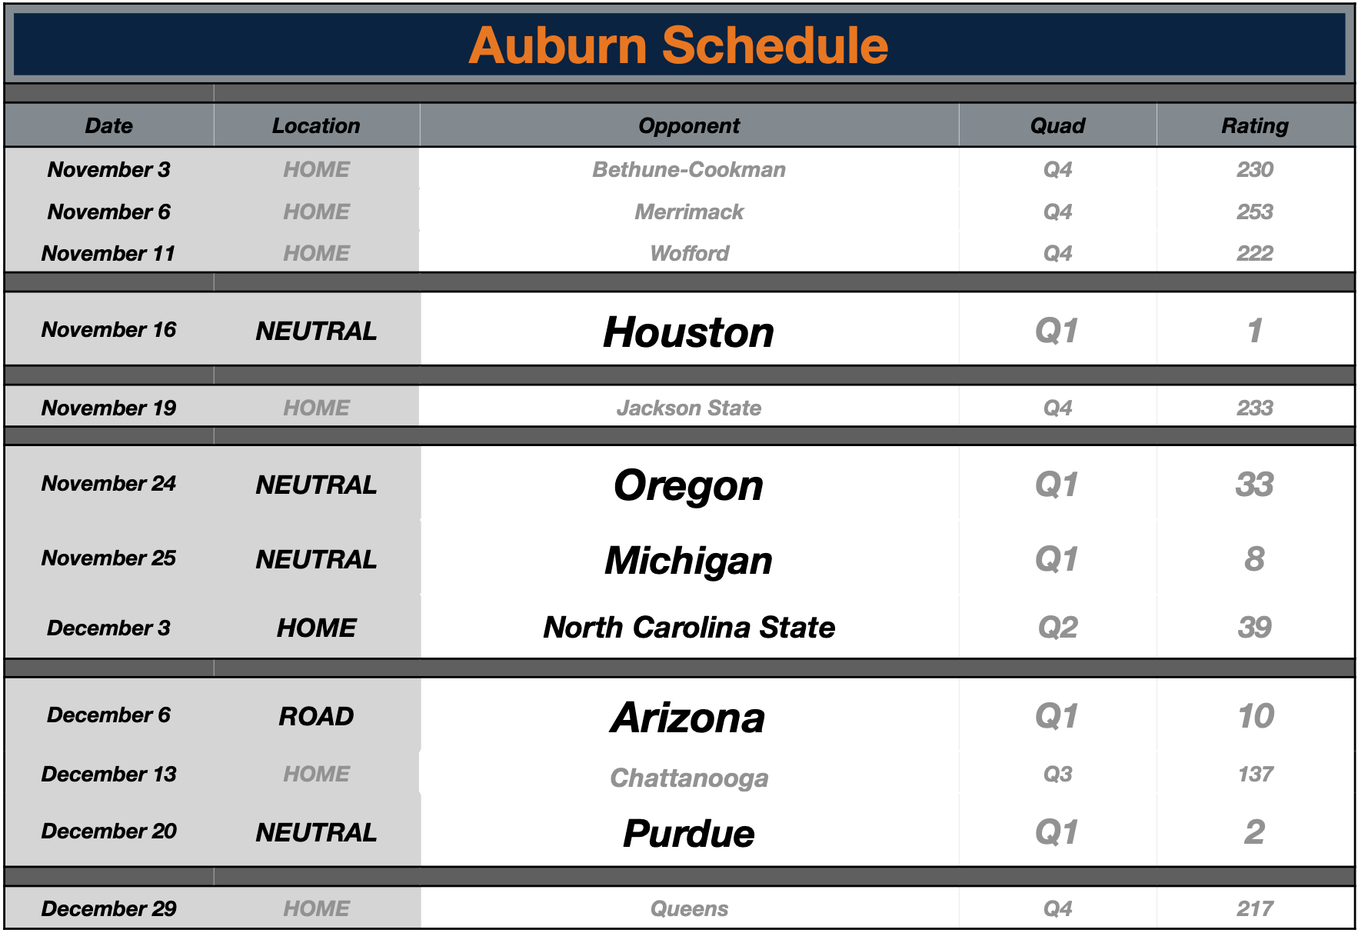Select the Location column header
1358x933 pixels.
click(316, 125)
